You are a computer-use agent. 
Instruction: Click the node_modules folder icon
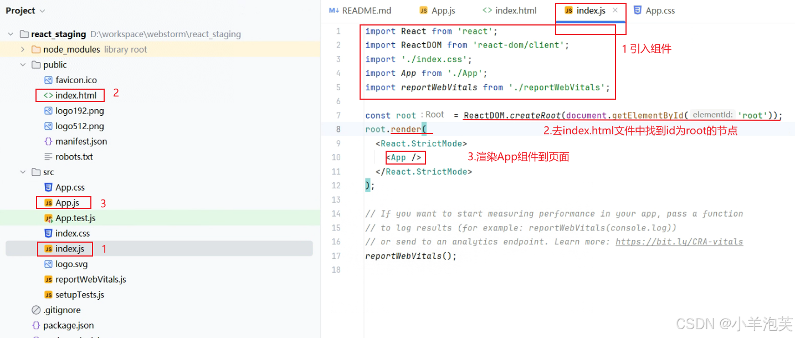pyautogui.click(x=36, y=49)
